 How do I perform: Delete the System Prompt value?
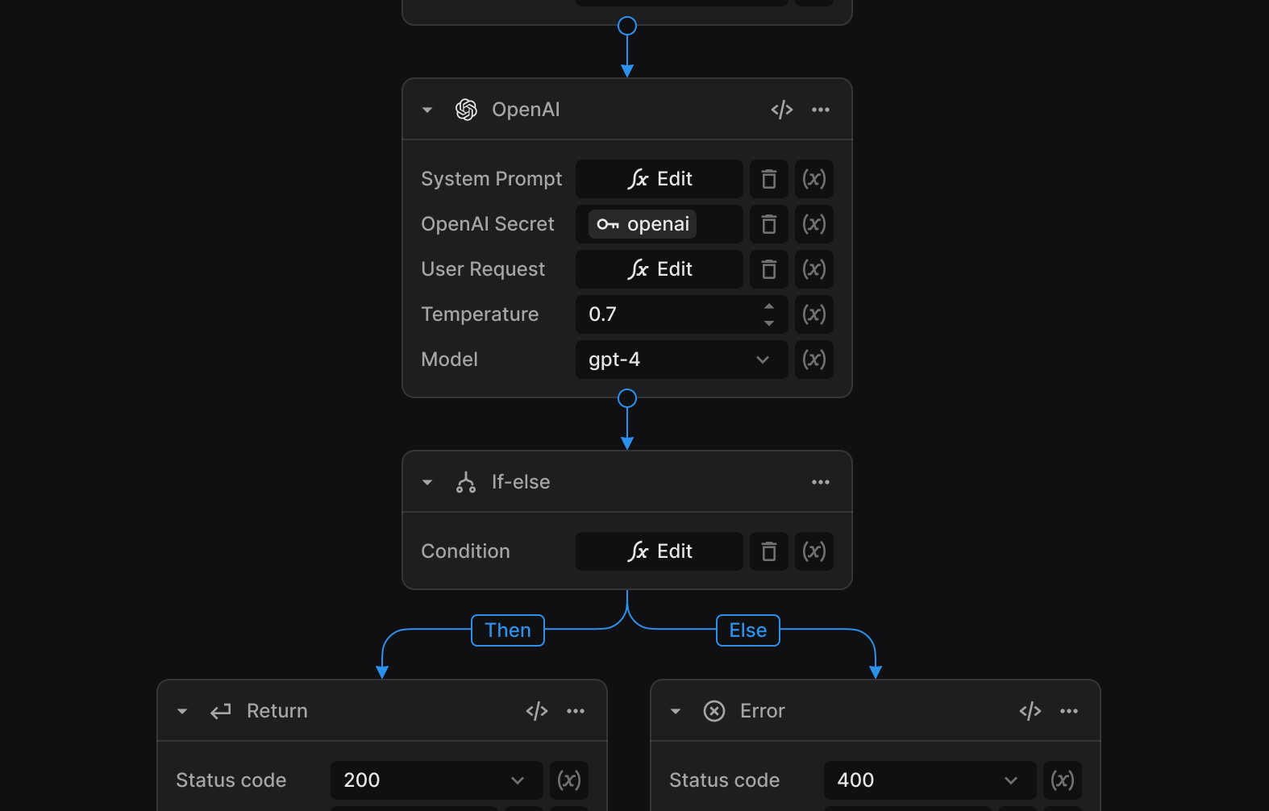[769, 179]
